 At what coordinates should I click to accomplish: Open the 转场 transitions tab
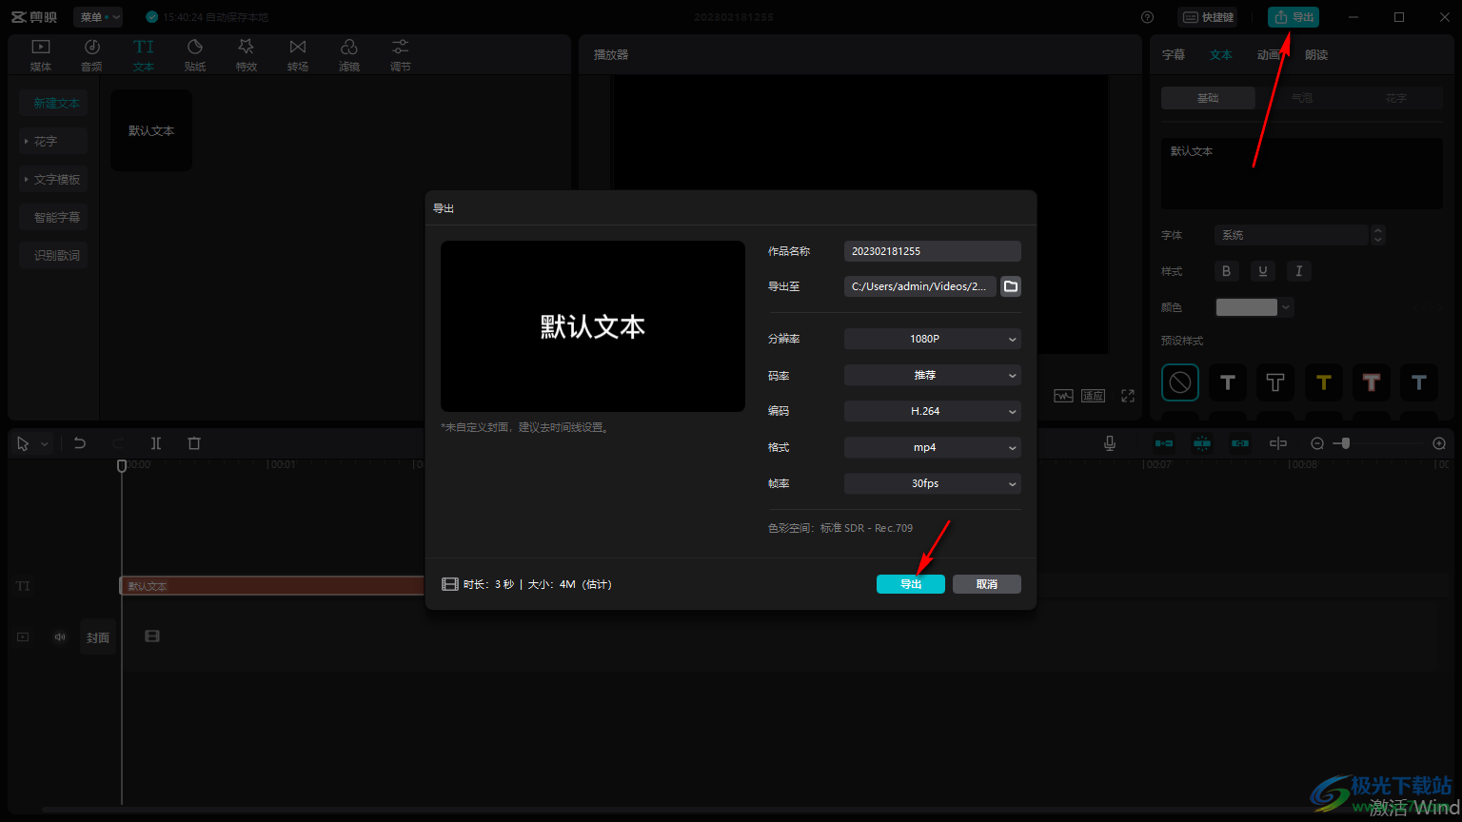[x=298, y=55]
